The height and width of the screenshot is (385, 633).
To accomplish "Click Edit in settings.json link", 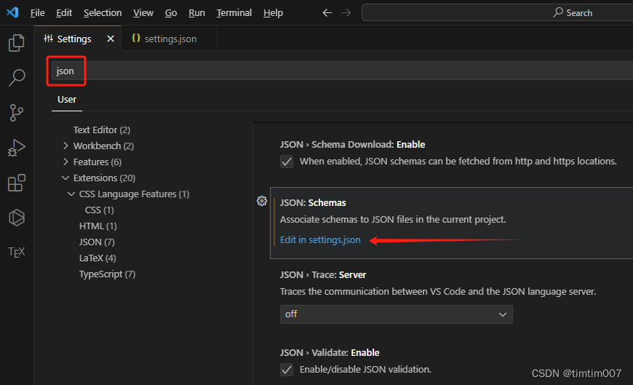I will click(x=320, y=240).
